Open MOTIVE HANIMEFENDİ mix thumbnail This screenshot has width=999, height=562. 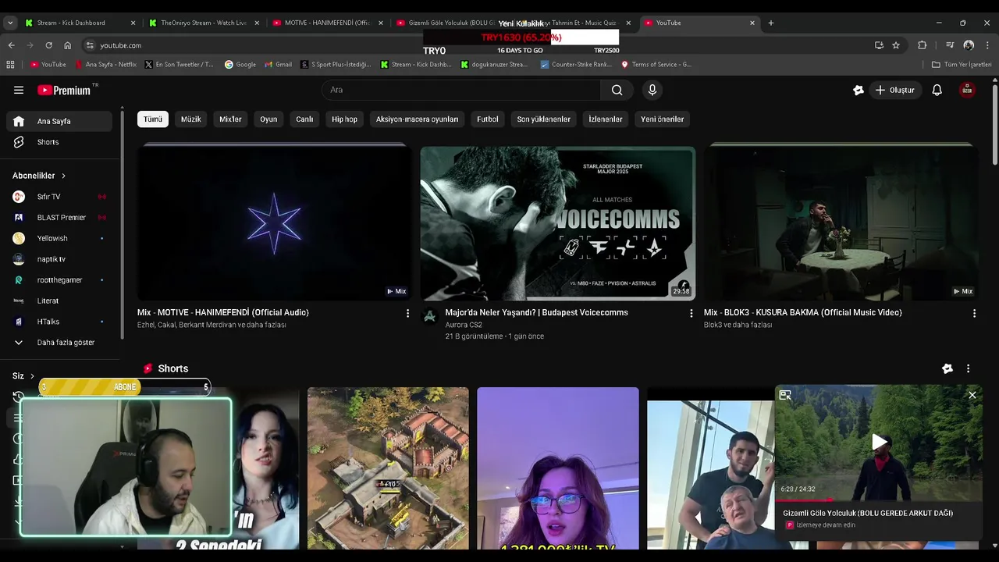click(x=274, y=222)
